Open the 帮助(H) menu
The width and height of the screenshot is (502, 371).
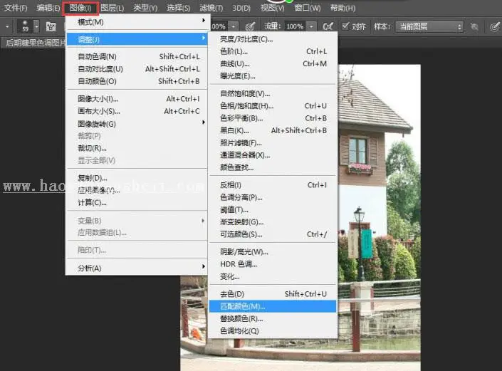[x=342, y=8]
